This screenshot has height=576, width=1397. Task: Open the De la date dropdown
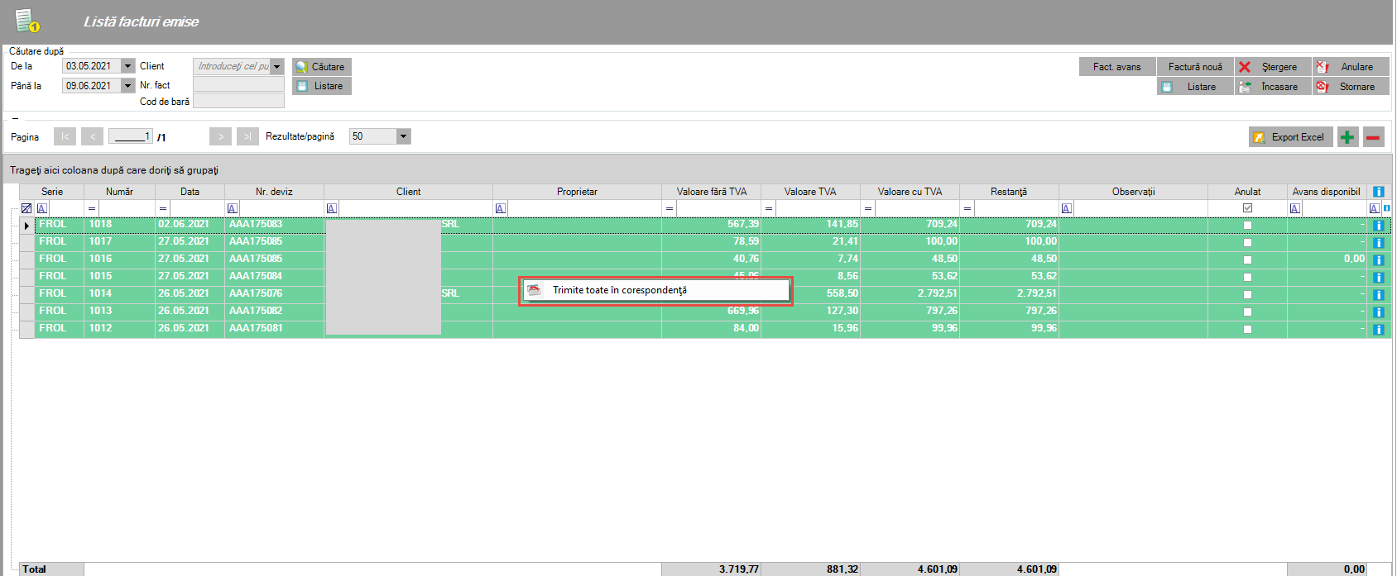[128, 66]
